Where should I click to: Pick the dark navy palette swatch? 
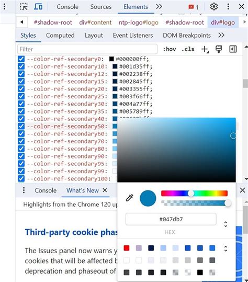151,248
